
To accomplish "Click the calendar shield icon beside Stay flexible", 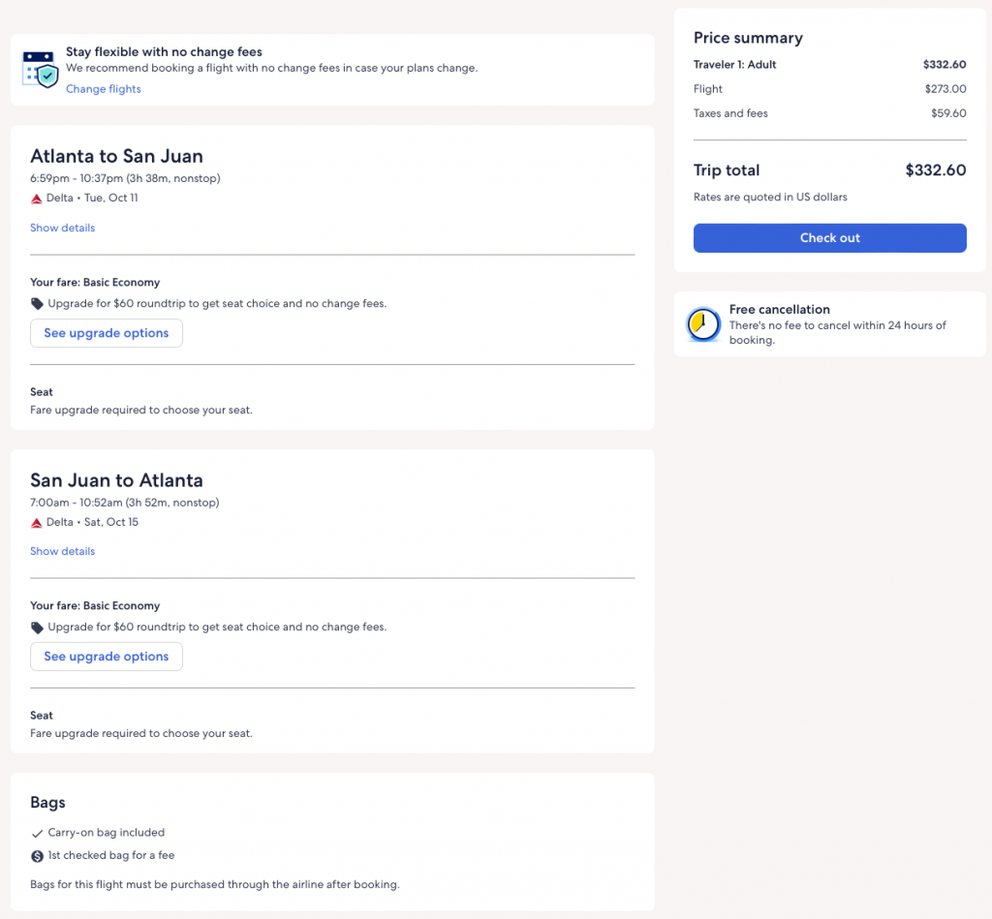I will pos(41,70).
